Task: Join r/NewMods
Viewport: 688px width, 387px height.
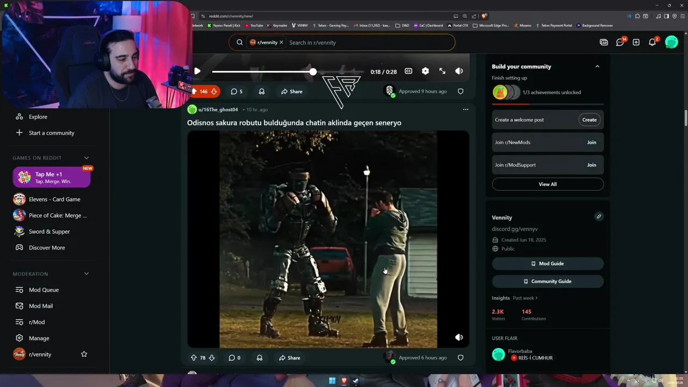Action: [592, 142]
